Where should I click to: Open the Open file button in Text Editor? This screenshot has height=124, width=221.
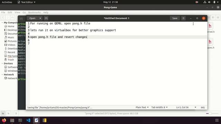tap(32, 18)
